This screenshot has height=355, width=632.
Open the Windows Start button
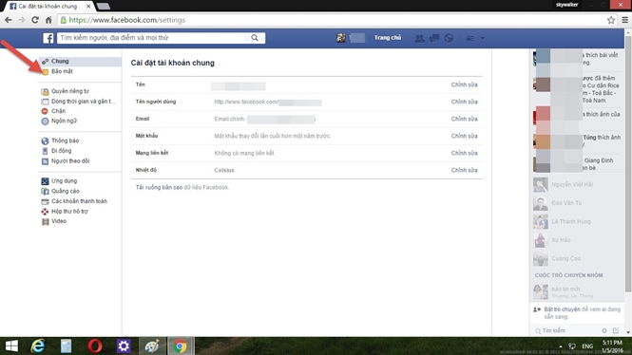pos(11,346)
